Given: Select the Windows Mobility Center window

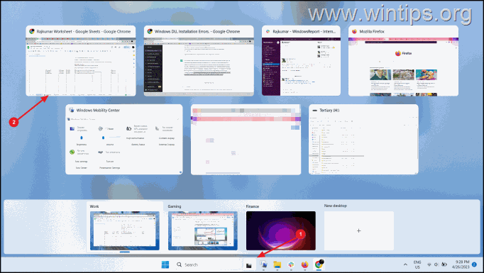Looking at the screenshot, I should [123, 140].
